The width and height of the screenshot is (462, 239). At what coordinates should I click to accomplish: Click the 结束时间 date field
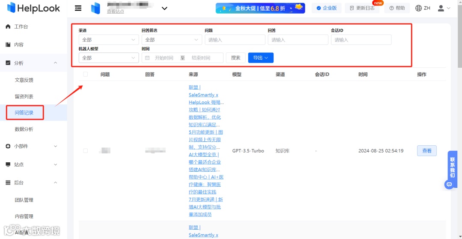[x=201, y=58]
